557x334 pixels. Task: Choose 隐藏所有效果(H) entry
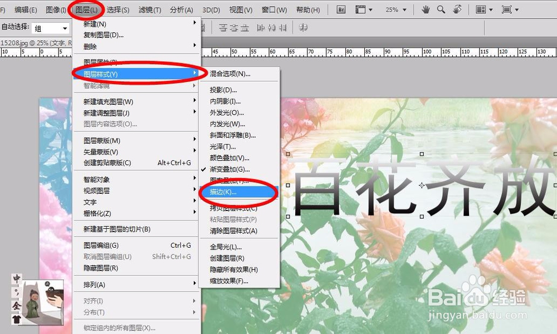click(x=234, y=269)
